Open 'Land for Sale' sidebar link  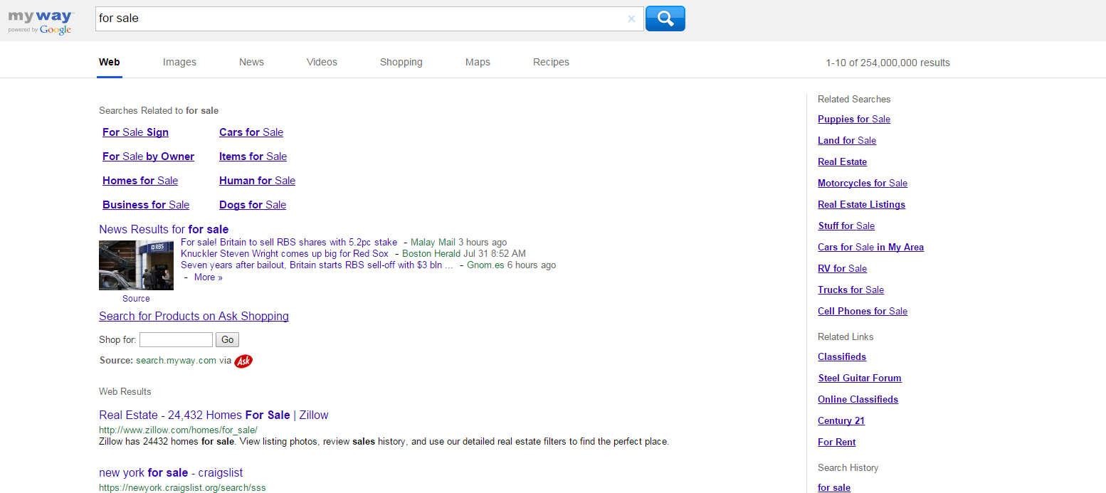tap(847, 141)
